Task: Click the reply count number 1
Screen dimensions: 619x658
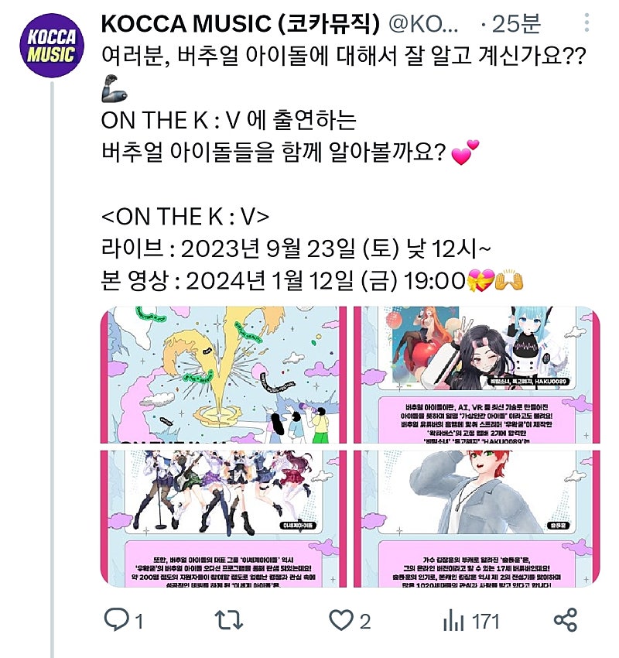Action: (x=139, y=622)
